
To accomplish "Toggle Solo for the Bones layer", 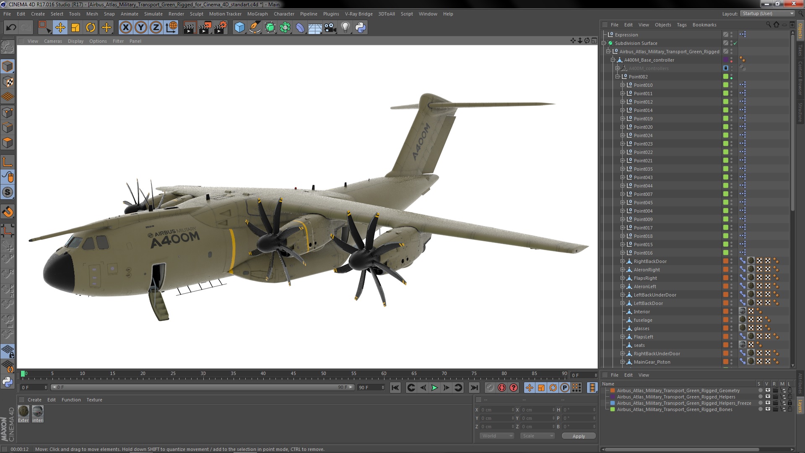I will click(761, 409).
